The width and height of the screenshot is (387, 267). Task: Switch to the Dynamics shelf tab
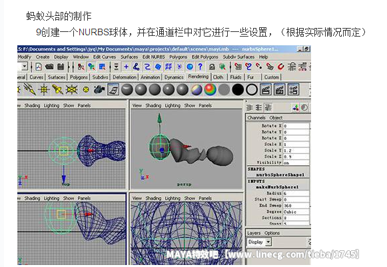point(174,77)
